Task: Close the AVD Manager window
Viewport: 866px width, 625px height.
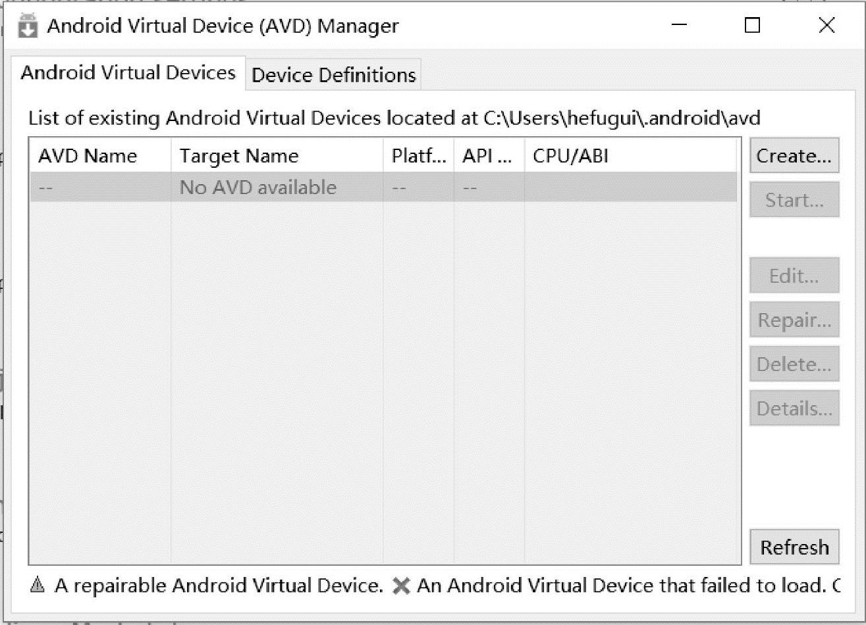Action: (826, 26)
